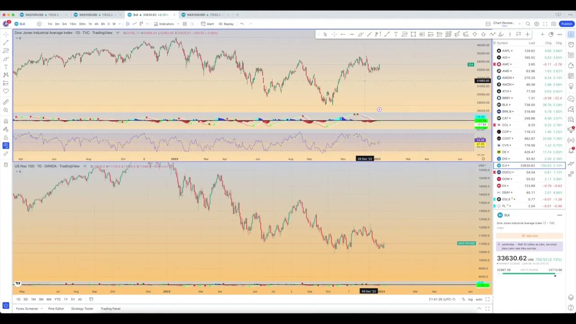Open the select layout panel icon
This screenshot has height=324, width=576.
pos(488,24)
